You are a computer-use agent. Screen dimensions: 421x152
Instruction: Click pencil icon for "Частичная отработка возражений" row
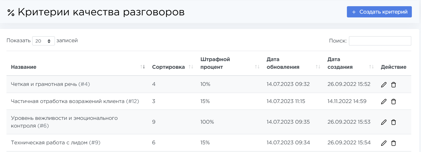pyautogui.click(x=384, y=102)
